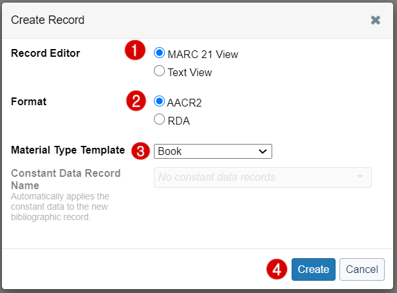Click the Material Type Template label

coord(68,150)
